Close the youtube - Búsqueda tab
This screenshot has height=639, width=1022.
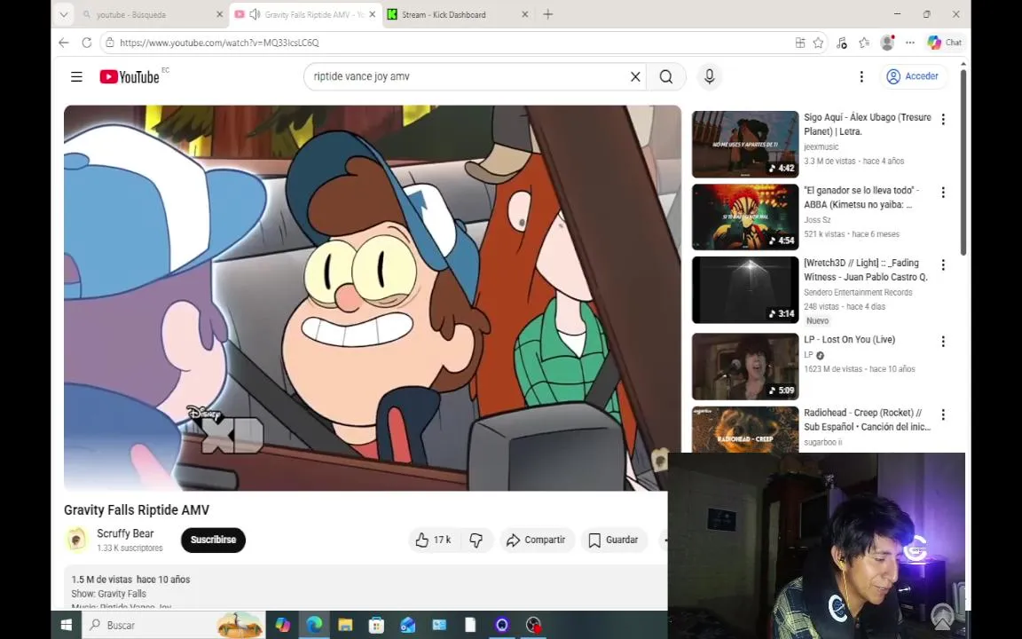click(x=220, y=14)
